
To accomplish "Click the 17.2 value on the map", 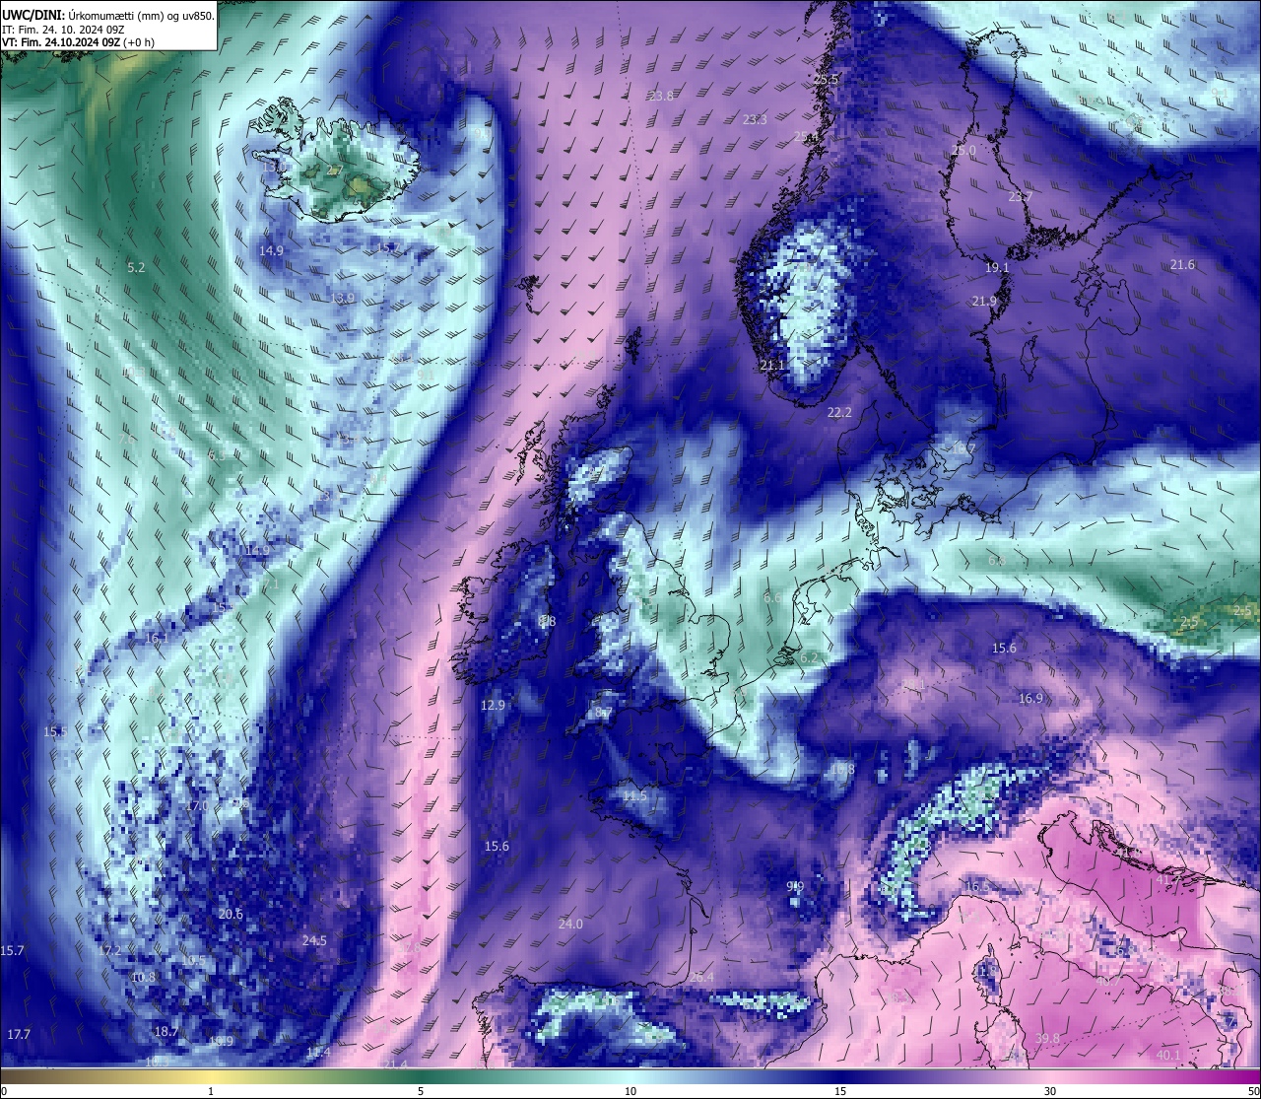I will tap(109, 950).
